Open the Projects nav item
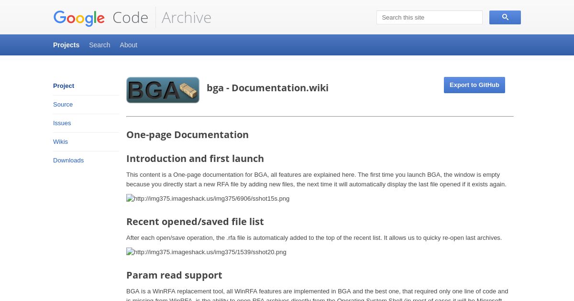Image resolution: width=574 pixels, height=301 pixels. point(66,45)
